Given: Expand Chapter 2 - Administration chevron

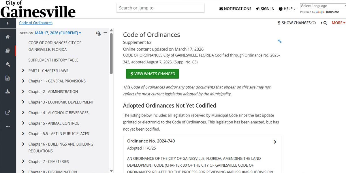Looking at the screenshot, I should (x=23, y=91).
